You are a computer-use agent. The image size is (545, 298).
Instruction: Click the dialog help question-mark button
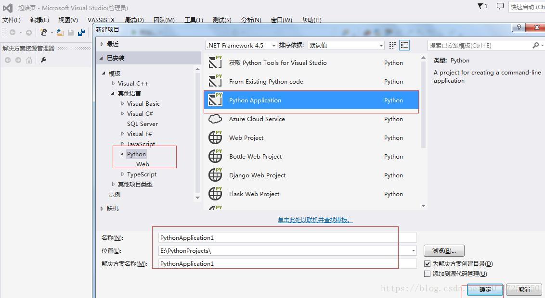(519, 27)
